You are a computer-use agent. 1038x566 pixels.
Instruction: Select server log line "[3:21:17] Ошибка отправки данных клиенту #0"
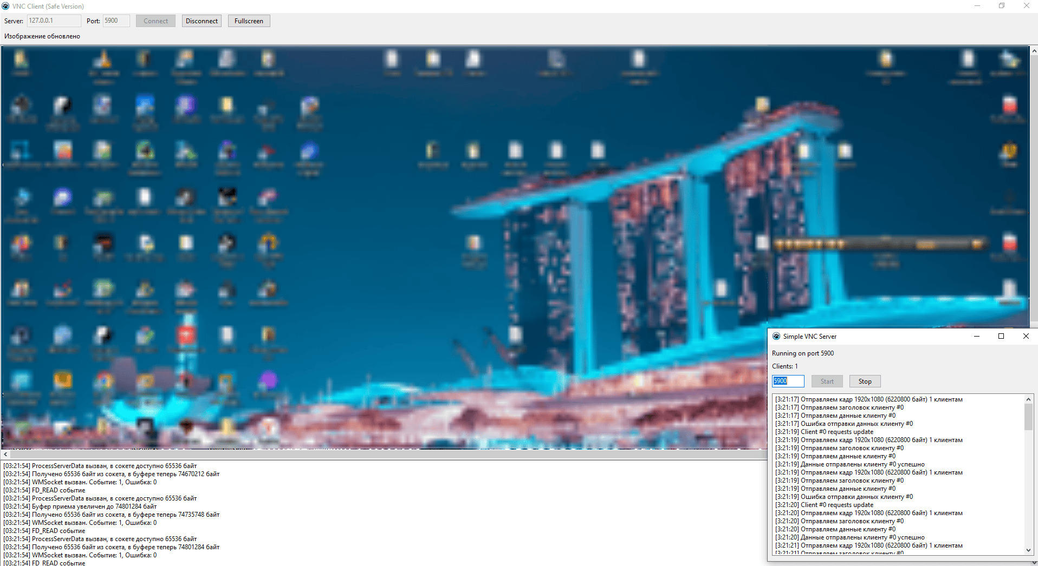pyautogui.click(x=844, y=424)
